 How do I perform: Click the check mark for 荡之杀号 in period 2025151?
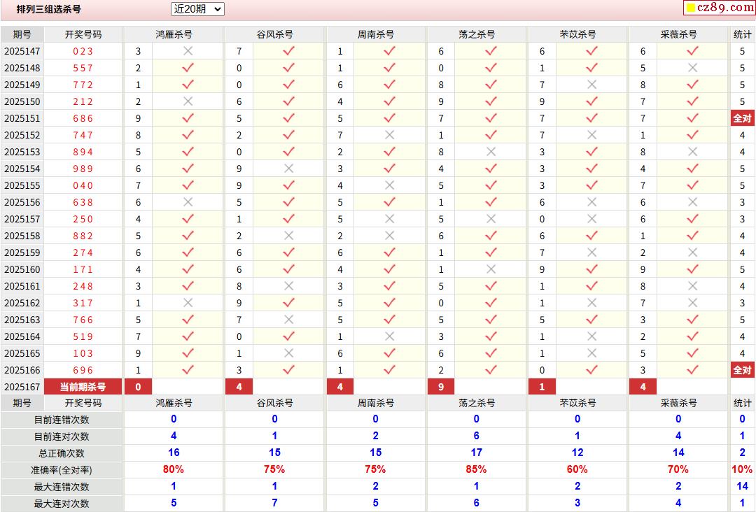coord(491,118)
